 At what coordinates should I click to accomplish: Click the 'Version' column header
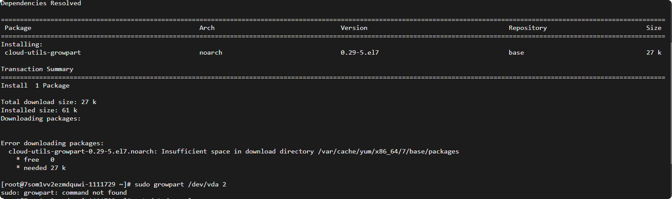tap(354, 28)
